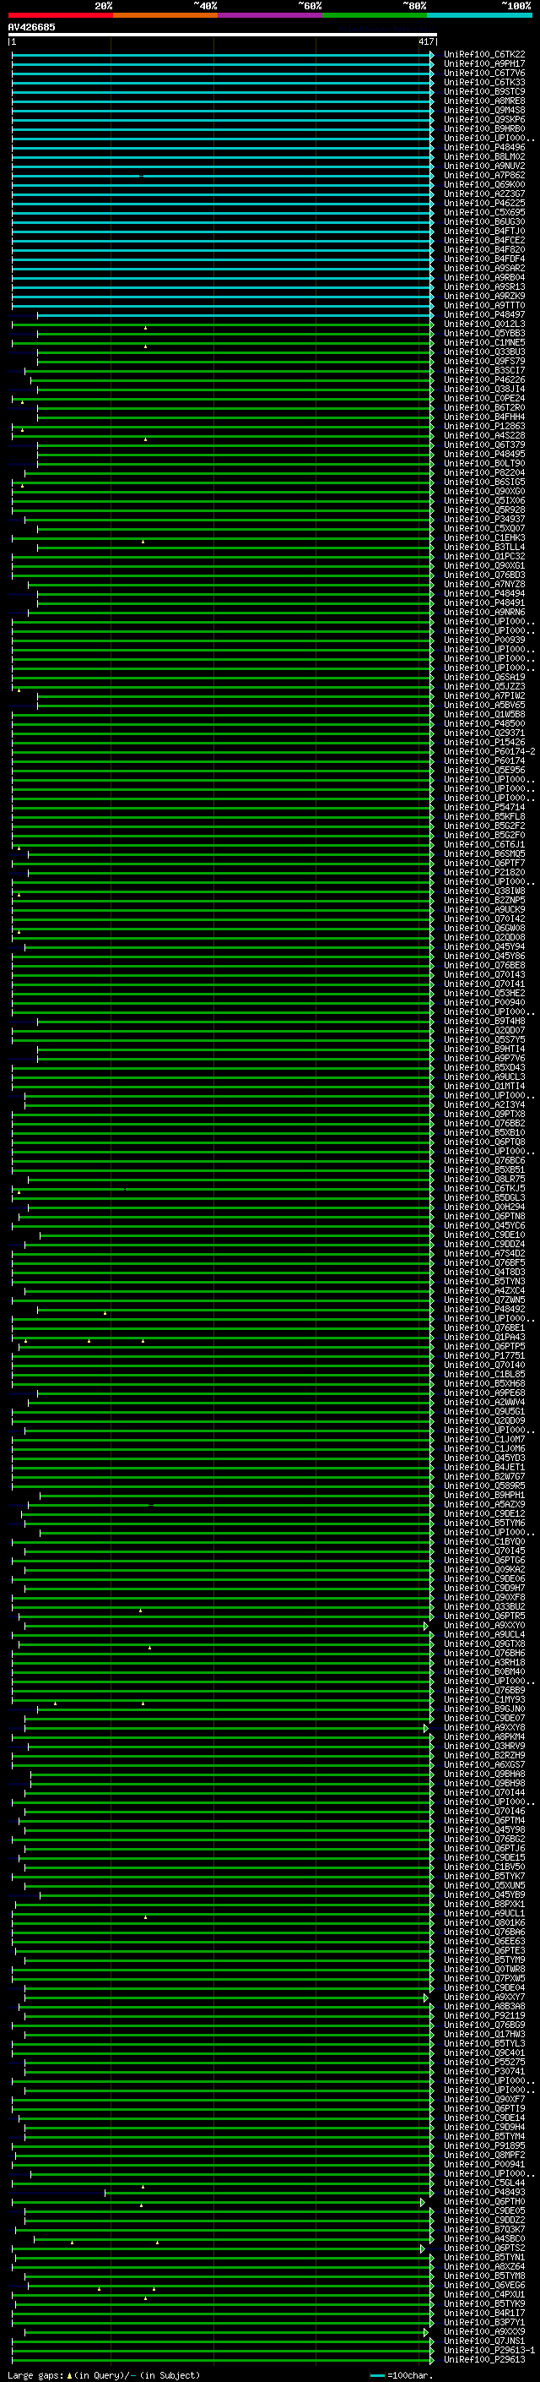This screenshot has height=2382, width=540.
Task: Select the label UniRef100_P48497
Action: 484,314
